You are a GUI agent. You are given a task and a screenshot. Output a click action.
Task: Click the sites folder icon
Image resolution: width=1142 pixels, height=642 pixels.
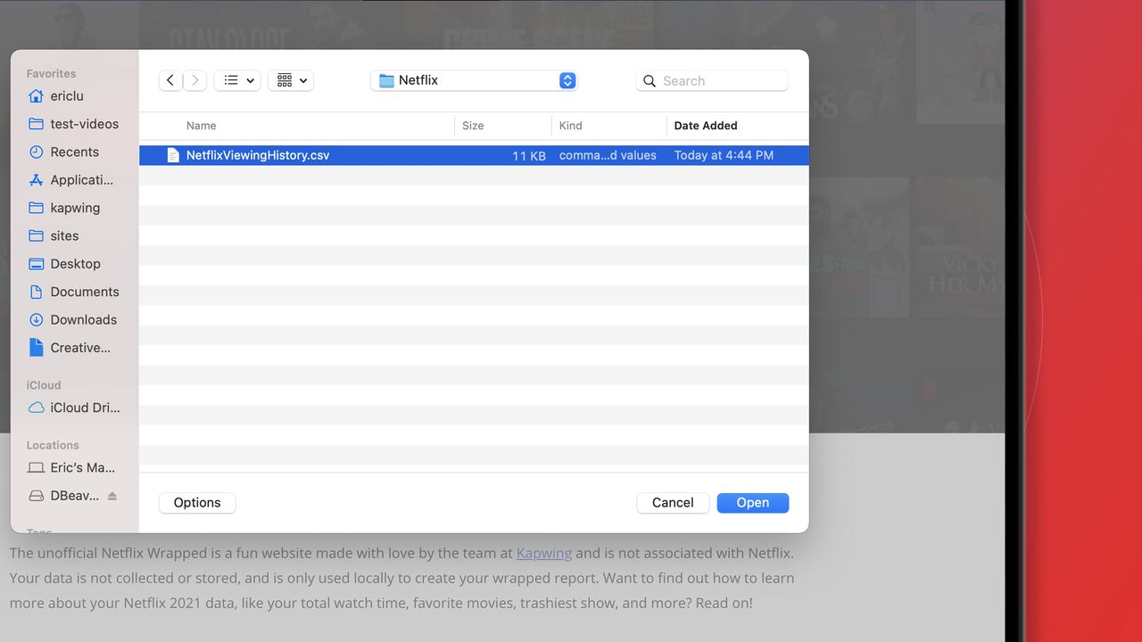pos(36,235)
